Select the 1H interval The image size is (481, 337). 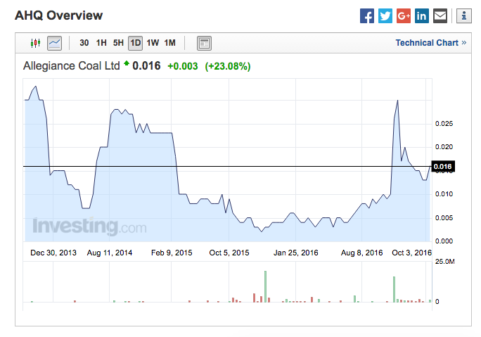101,43
